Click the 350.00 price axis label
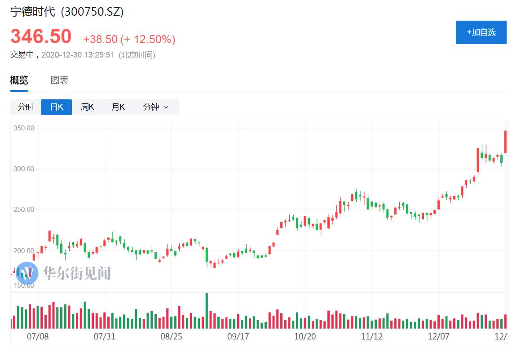521x348 pixels. pyautogui.click(x=24, y=128)
